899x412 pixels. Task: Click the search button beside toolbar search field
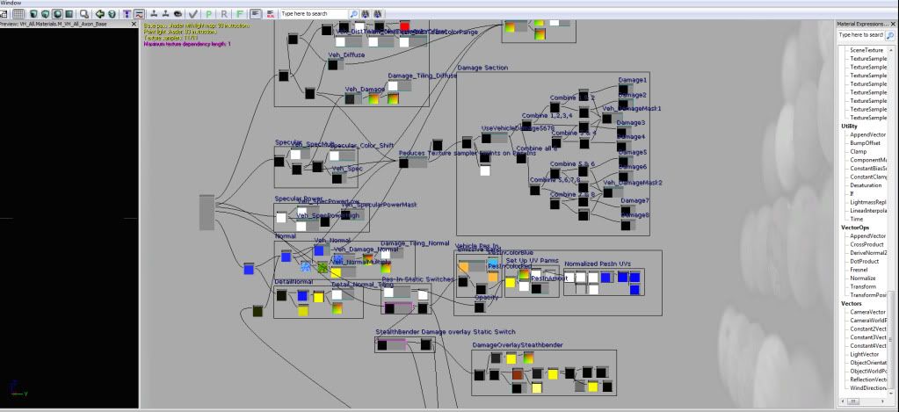[353, 14]
